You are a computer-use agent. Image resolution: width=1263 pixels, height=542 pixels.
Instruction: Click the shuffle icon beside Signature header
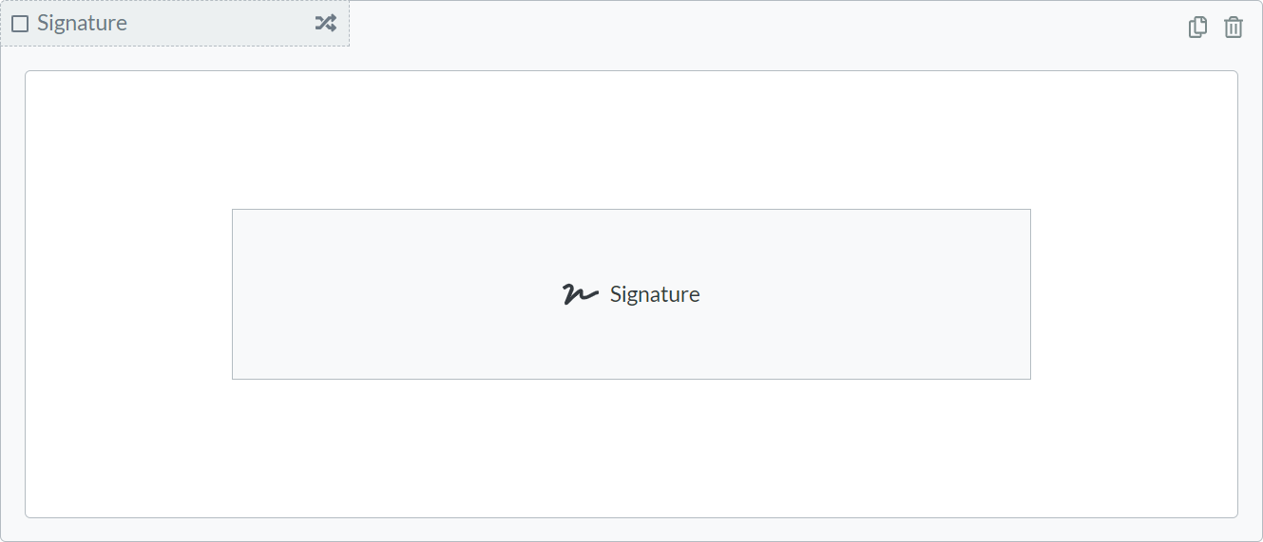pyautogui.click(x=326, y=24)
